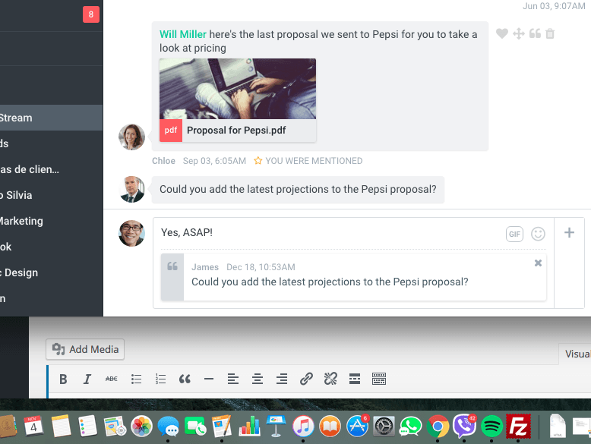Show the toolbar toggle kitchen sink
This screenshot has height=444, width=591.
coord(379,379)
